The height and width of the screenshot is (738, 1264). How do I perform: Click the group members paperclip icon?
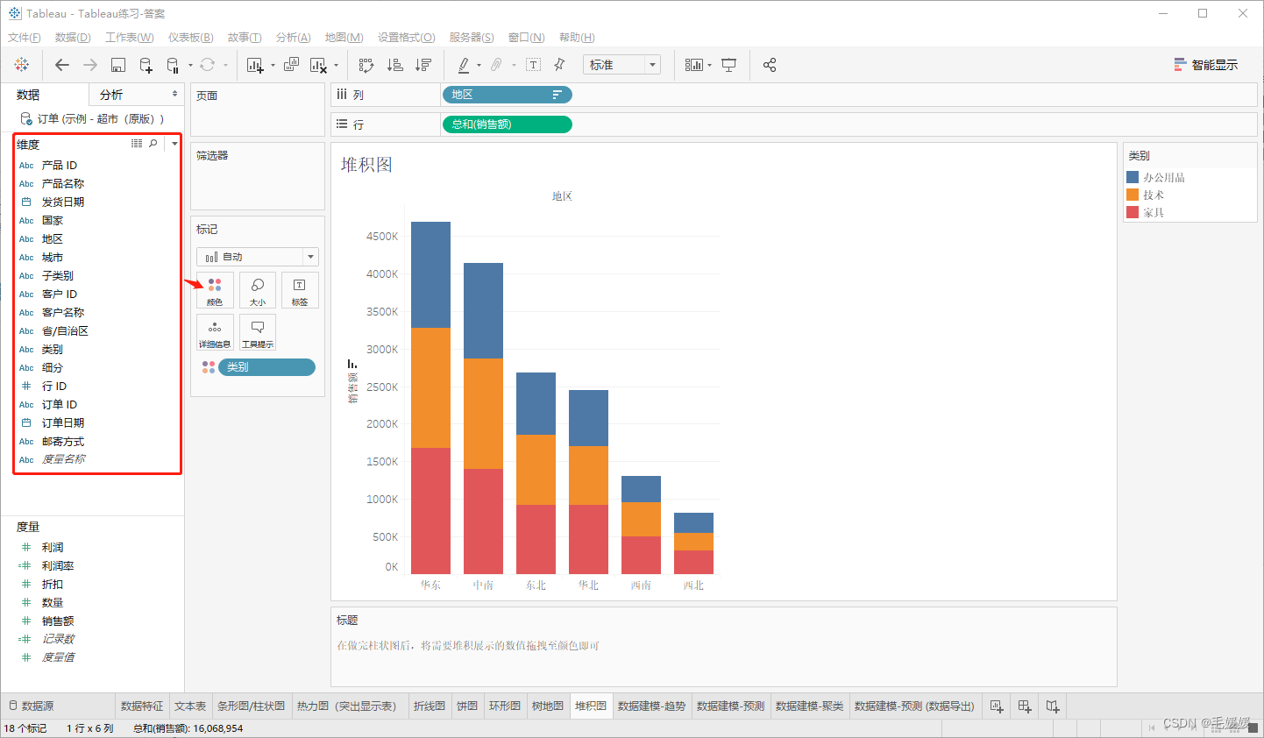496,65
